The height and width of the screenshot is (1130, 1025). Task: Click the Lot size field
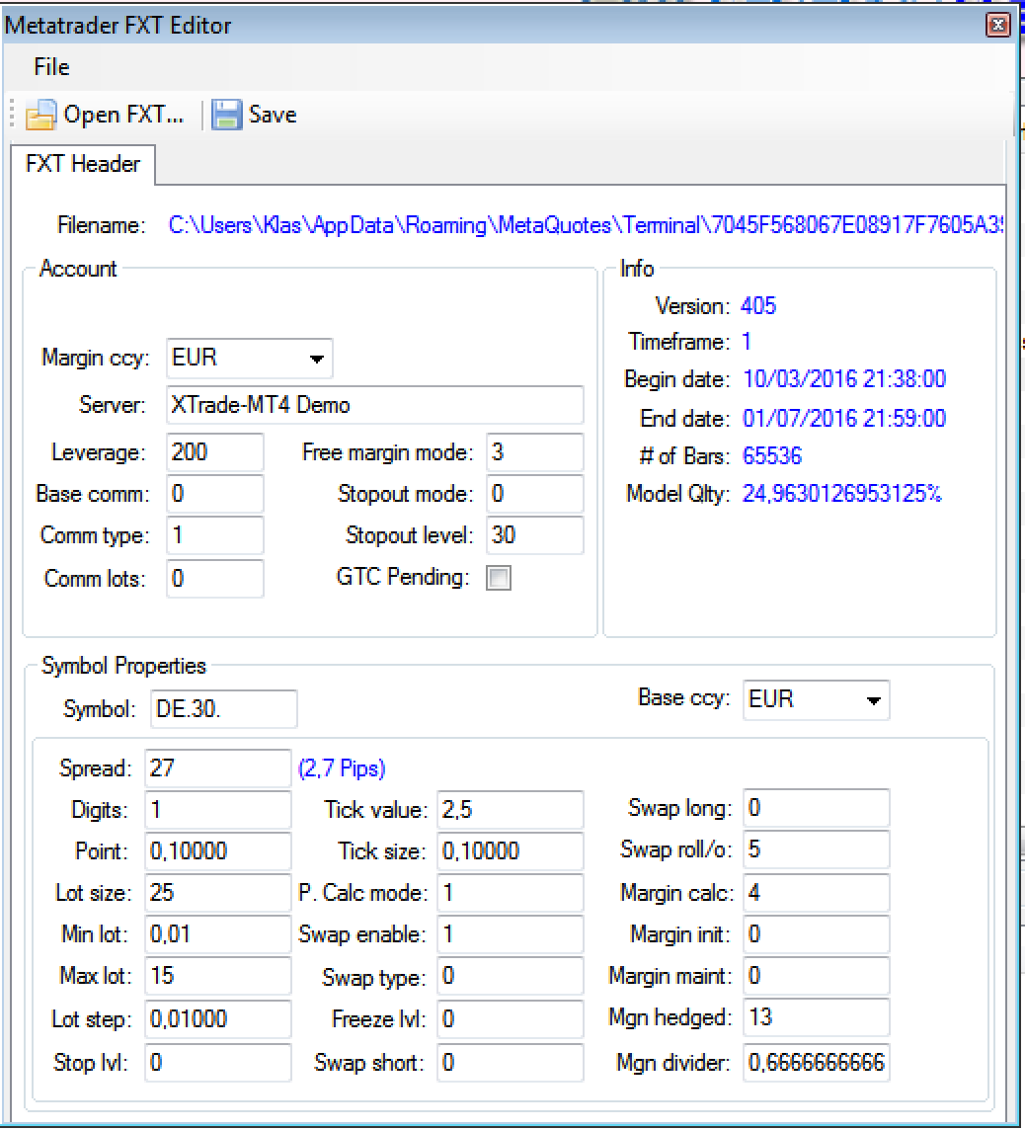point(217,893)
